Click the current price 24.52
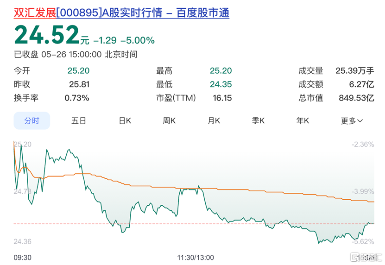The width and height of the screenshot is (385, 265). 47,35
